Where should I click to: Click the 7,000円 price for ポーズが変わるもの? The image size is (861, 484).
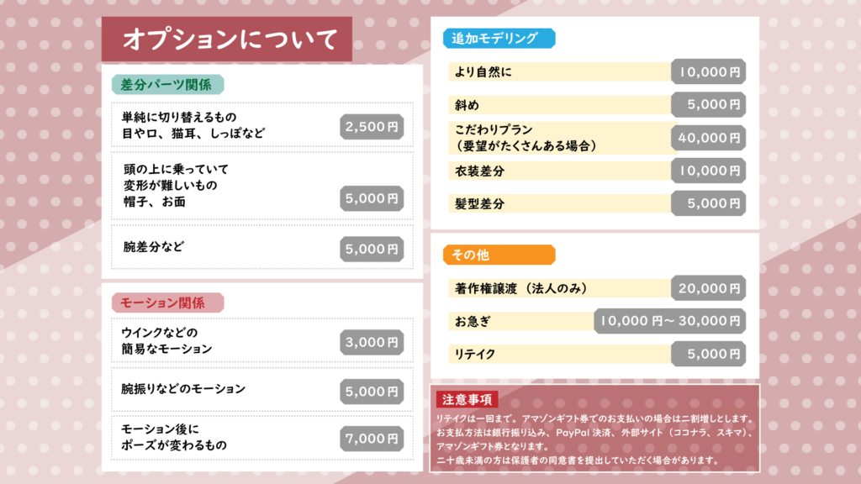372,439
